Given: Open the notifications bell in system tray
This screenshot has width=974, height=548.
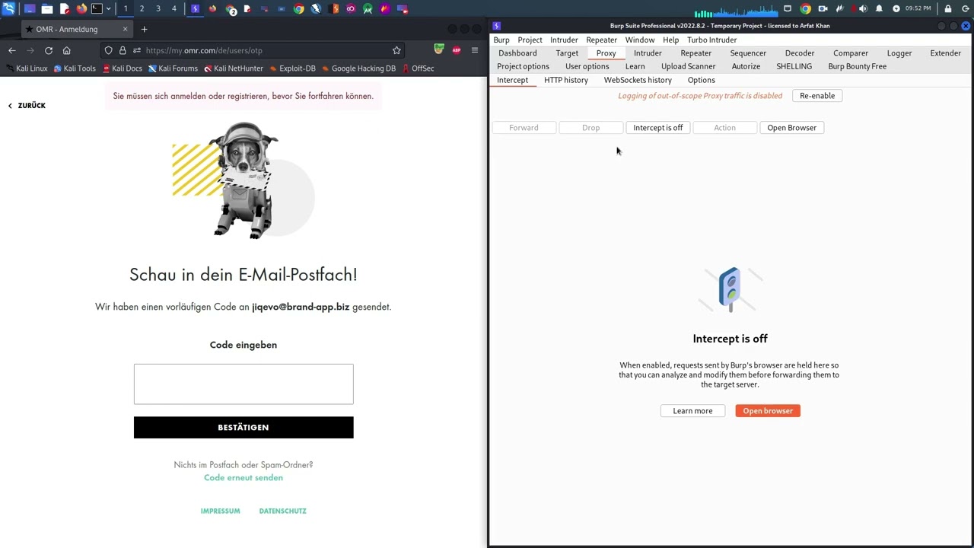Looking at the screenshot, I should click(879, 9).
